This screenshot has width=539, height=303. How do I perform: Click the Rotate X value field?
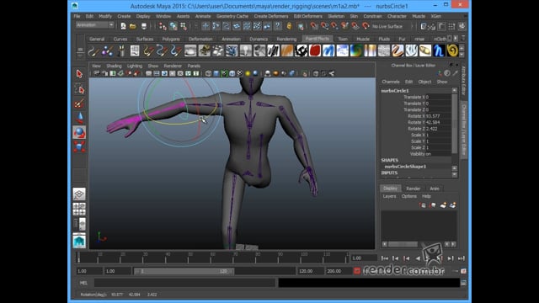tap(437, 116)
